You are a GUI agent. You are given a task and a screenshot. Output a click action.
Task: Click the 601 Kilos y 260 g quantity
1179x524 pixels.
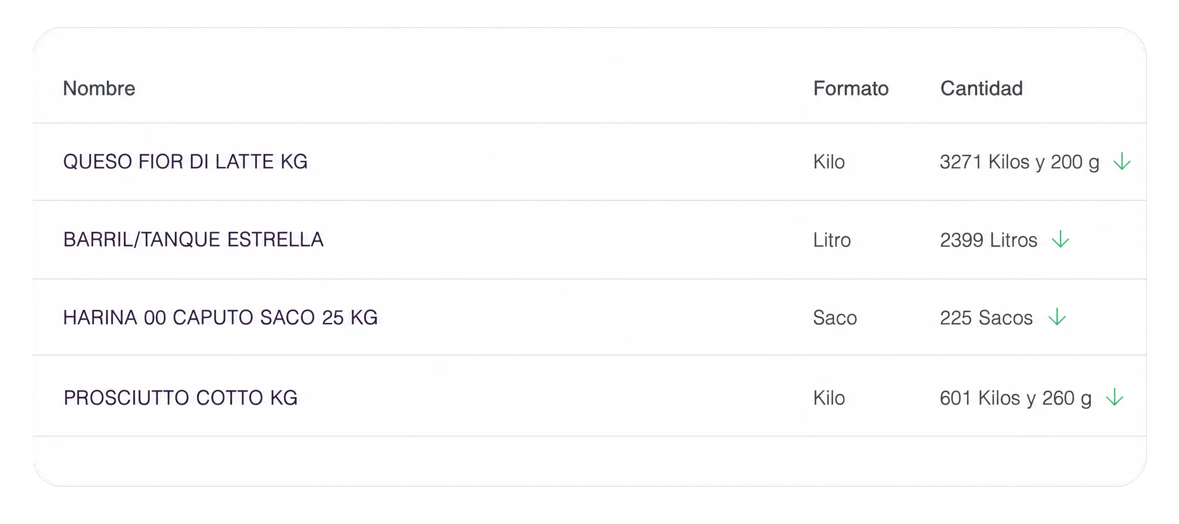coord(1016,398)
